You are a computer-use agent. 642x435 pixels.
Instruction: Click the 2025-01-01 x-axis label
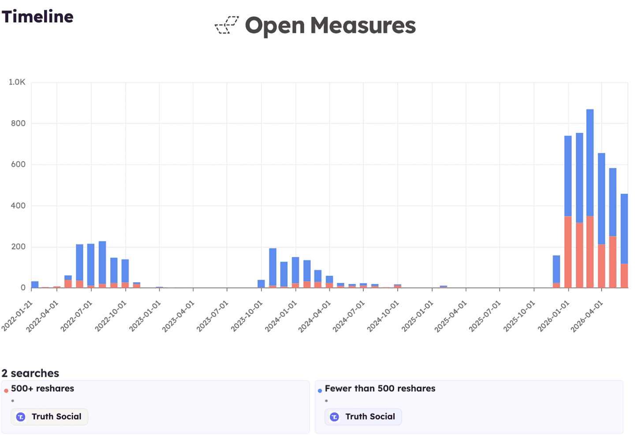418,316
